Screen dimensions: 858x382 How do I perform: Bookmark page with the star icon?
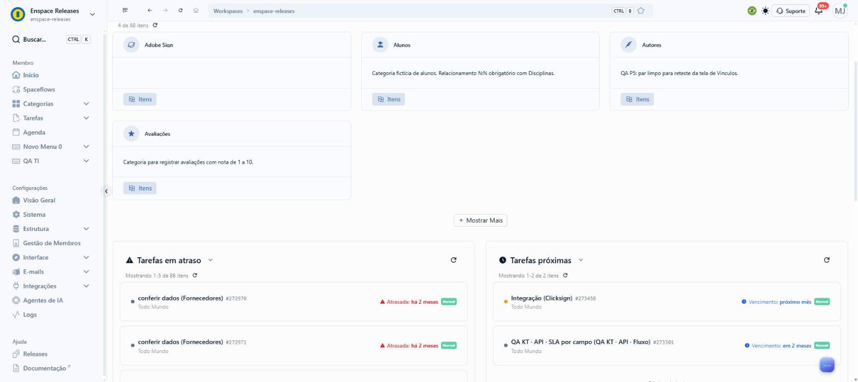pyautogui.click(x=641, y=10)
